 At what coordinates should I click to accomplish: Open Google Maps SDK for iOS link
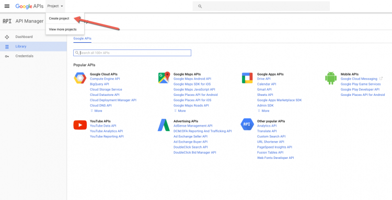(192, 84)
